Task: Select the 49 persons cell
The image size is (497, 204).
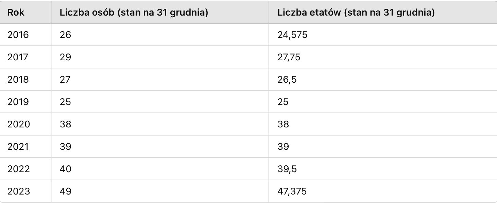Action: [x=160, y=191]
